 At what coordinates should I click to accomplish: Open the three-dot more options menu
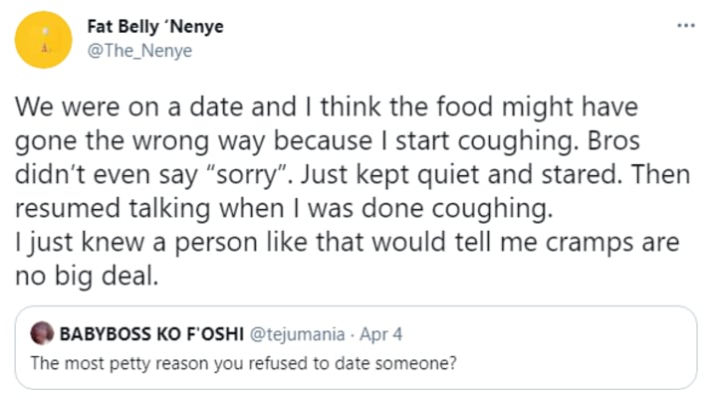(685, 26)
